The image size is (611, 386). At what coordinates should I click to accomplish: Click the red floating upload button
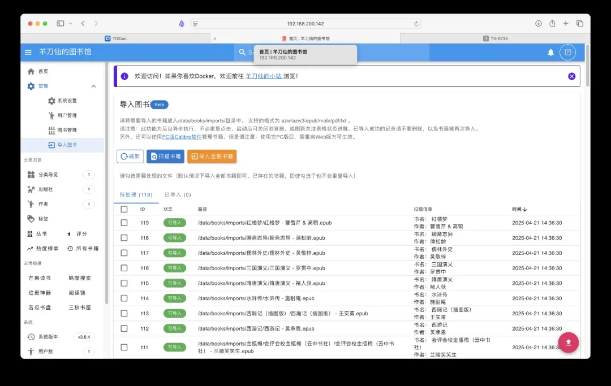click(569, 342)
